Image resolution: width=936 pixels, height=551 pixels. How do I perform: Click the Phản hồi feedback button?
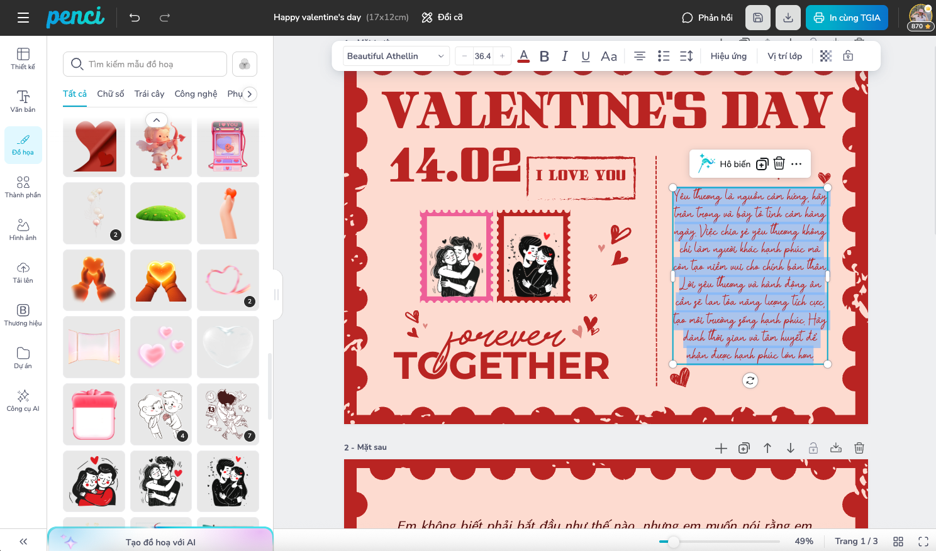pyautogui.click(x=707, y=18)
